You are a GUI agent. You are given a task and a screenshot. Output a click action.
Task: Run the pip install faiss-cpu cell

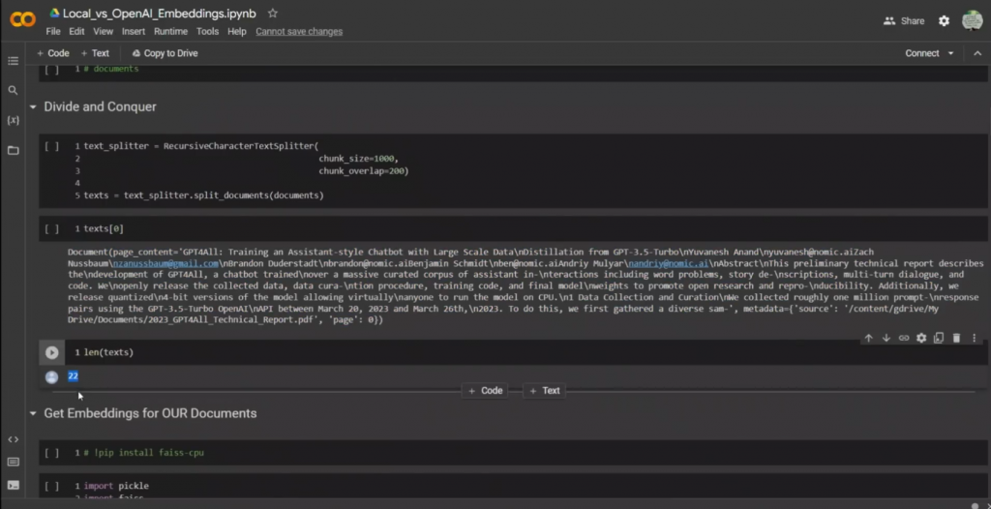point(52,453)
